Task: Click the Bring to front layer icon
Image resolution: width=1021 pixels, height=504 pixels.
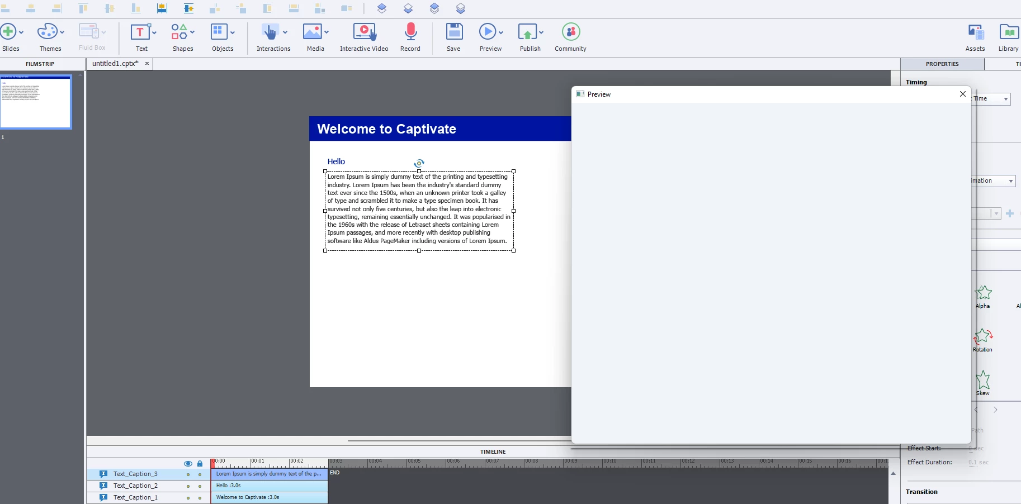Action: (x=434, y=8)
